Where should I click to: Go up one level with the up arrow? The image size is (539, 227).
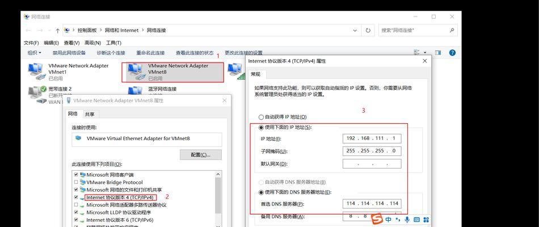tap(57, 30)
